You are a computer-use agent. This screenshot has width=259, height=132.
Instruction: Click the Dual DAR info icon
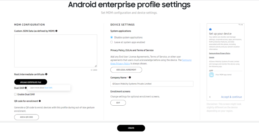point(26,88)
